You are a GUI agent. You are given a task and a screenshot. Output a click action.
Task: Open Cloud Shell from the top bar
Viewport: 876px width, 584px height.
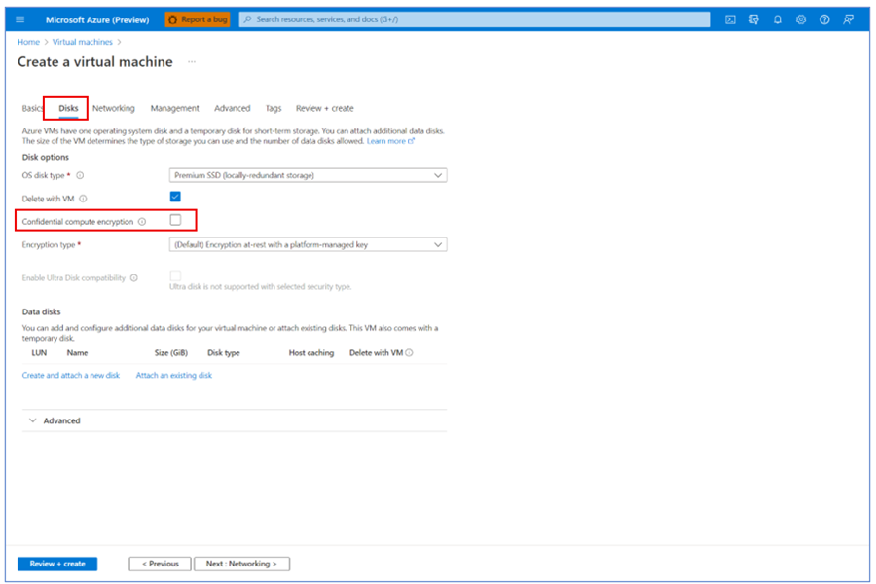click(x=730, y=19)
